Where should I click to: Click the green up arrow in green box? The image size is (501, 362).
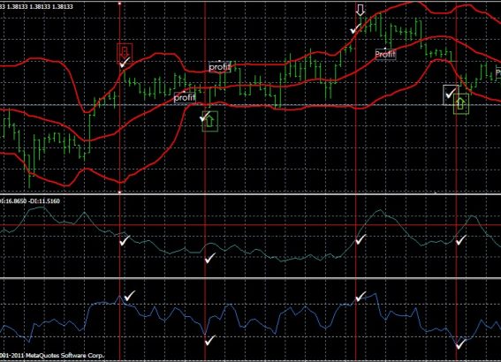pos(210,121)
